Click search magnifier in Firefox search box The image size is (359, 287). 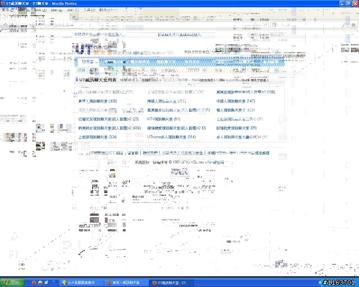344,25
